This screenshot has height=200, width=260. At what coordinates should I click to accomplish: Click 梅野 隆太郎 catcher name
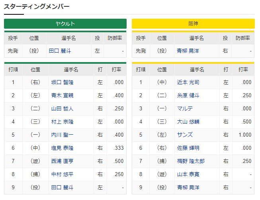190,161
